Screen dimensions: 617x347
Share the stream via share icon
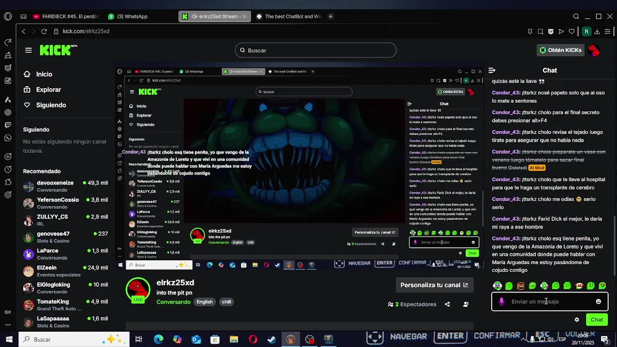447,304
